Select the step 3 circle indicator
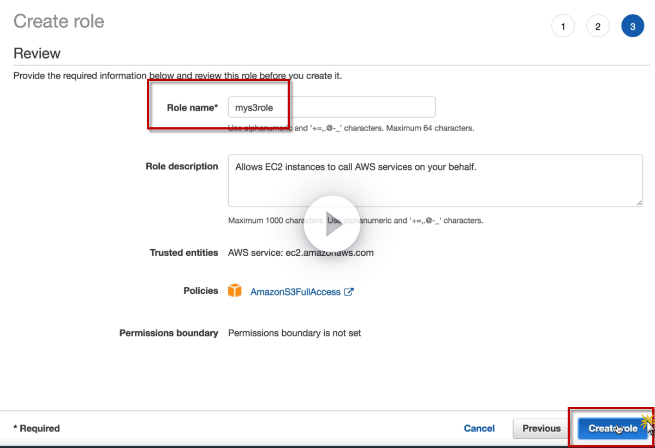This screenshot has width=655, height=448. pyautogui.click(x=633, y=26)
